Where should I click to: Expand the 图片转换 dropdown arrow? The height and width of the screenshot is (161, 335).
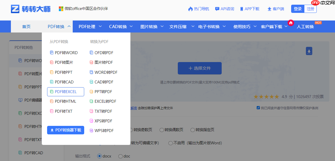point(162,26)
